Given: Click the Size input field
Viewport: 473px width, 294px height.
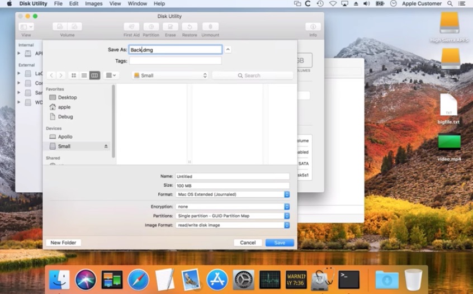Looking at the screenshot, I should click(x=232, y=186).
